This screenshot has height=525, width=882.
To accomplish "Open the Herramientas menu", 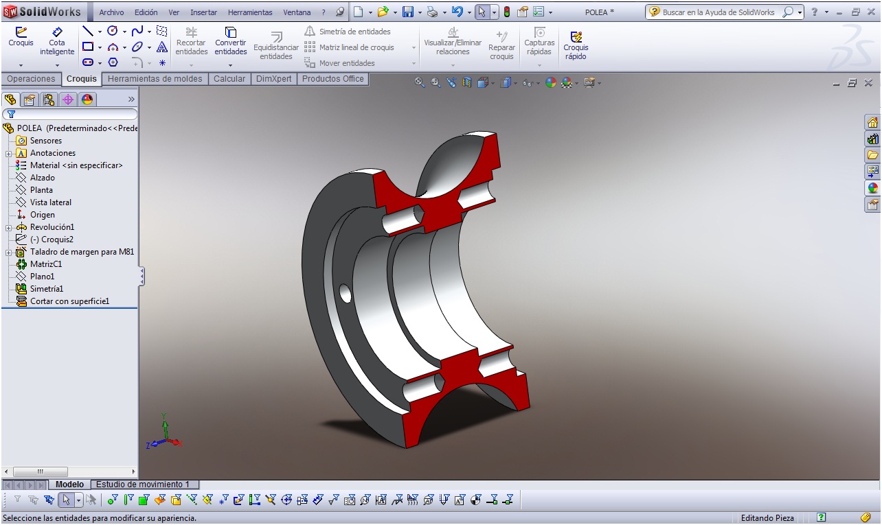I will click(250, 12).
